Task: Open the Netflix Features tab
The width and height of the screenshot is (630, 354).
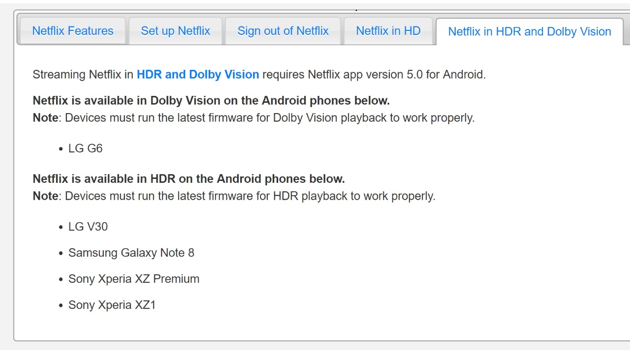Action: (x=72, y=31)
